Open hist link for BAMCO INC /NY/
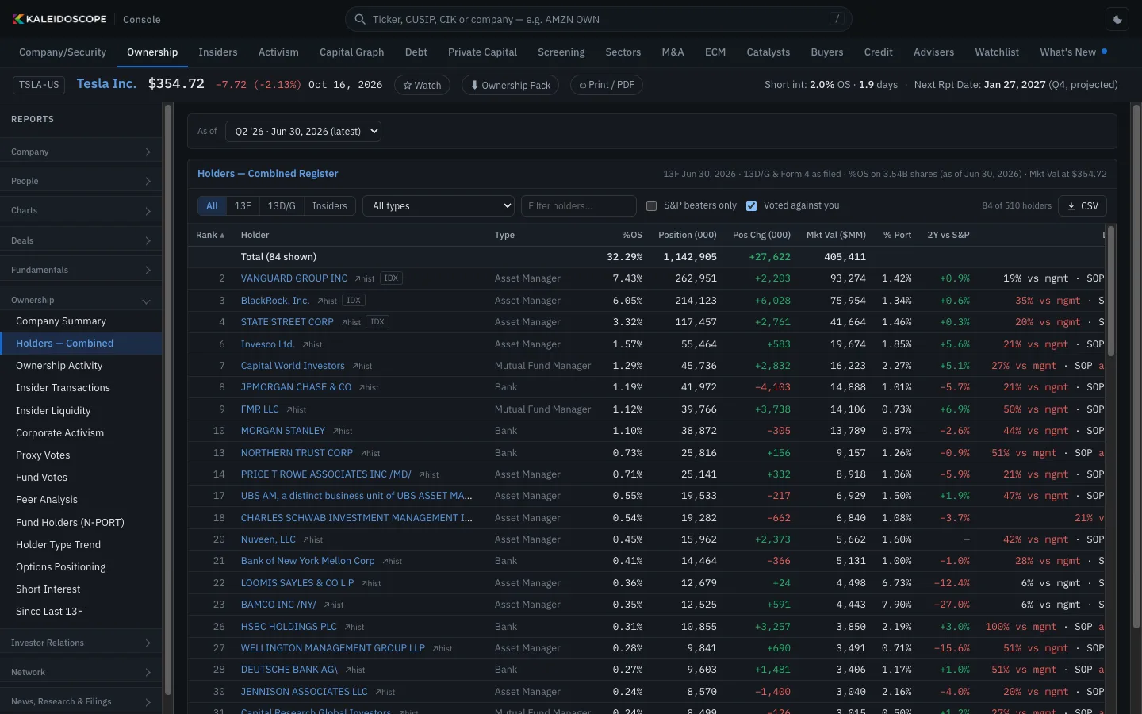This screenshot has height=714, width=1142. [334, 605]
